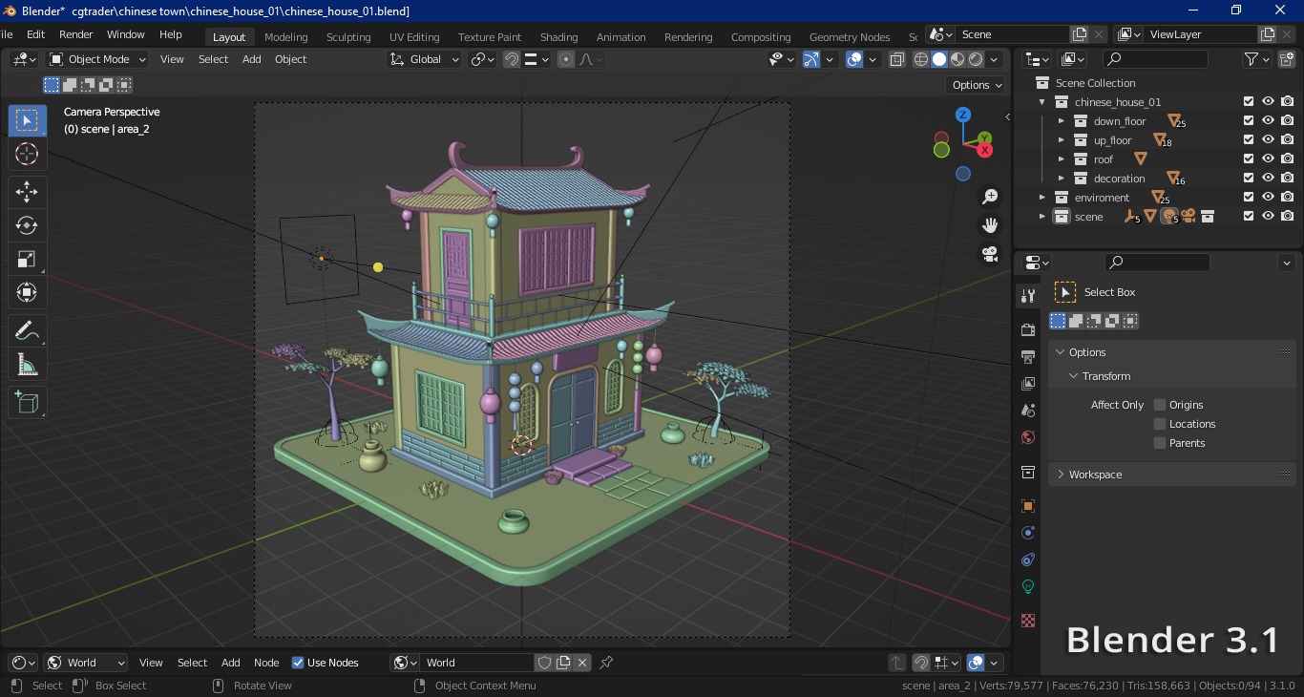
Task: Toggle viewport overlays display
Action: tap(854, 59)
